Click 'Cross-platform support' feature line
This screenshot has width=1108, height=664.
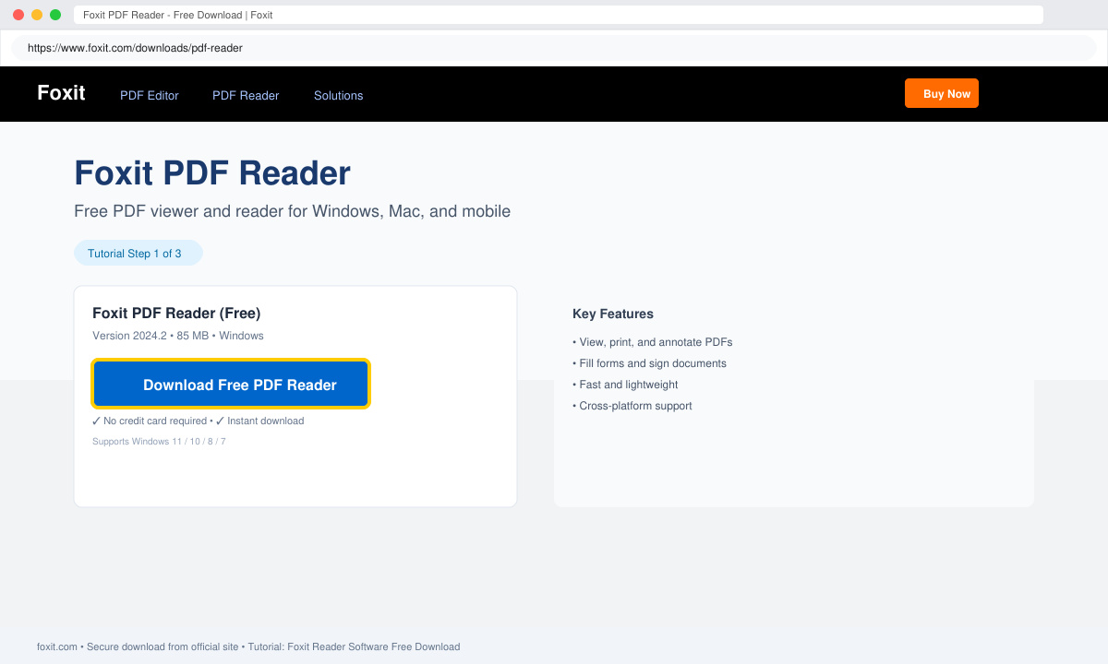click(632, 406)
